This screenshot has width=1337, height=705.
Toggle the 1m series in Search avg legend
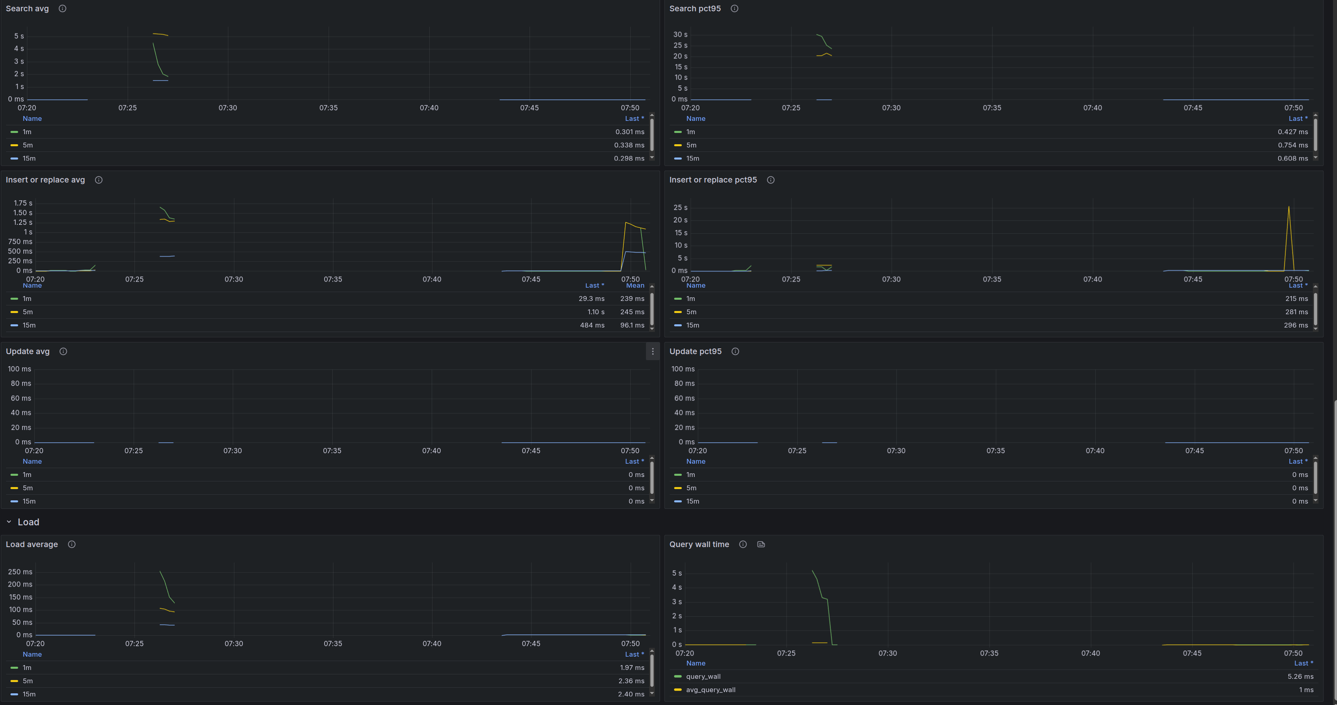[27, 132]
